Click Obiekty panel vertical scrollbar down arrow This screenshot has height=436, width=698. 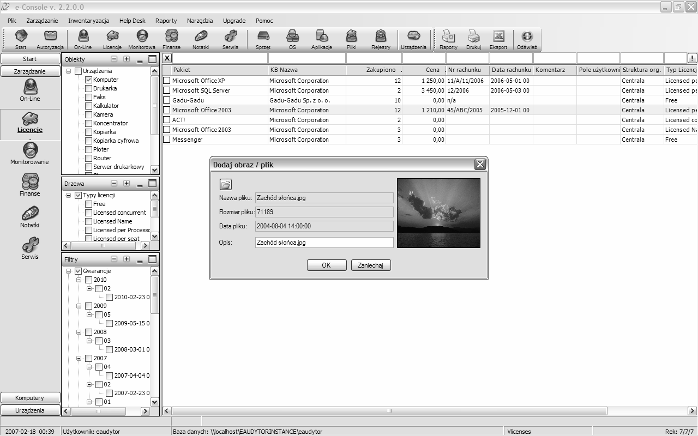tap(154, 169)
